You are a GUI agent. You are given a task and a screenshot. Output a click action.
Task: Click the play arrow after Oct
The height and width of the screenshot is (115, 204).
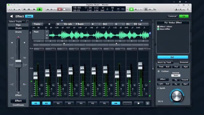pos(116,24)
